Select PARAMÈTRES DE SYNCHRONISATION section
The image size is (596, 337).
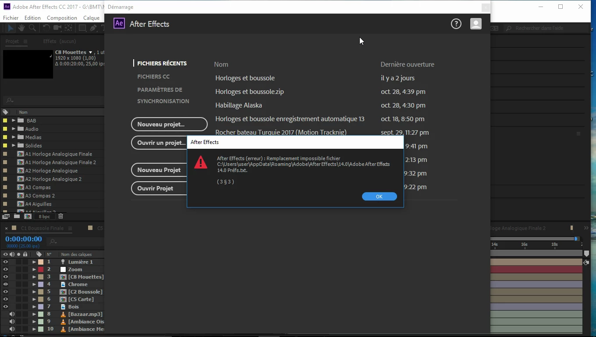click(x=163, y=95)
